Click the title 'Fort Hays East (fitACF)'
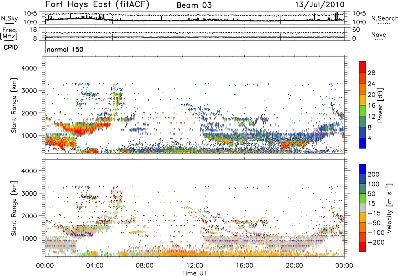The height and width of the screenshot is (276, 398). tap(97, 4)
